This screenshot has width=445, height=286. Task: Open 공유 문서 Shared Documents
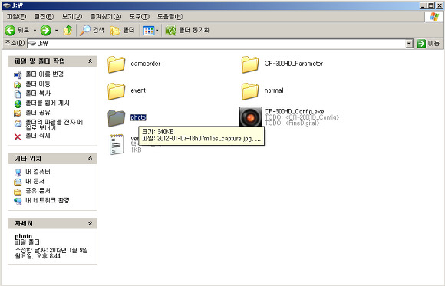point(38,191)
